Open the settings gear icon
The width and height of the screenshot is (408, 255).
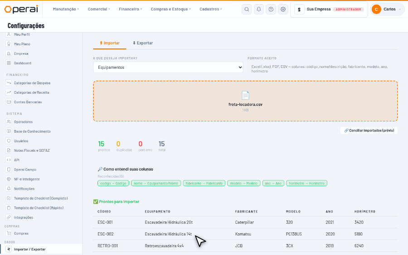pos(283,9)
